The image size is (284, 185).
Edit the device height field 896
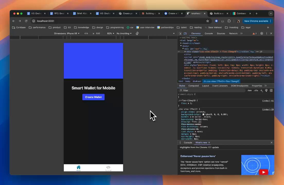[x=98, y=33]
